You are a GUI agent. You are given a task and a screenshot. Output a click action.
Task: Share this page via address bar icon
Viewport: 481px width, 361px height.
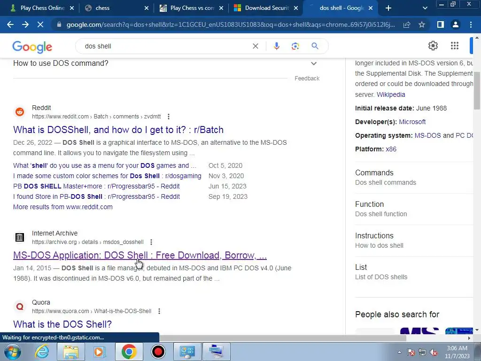click(407, 24)
